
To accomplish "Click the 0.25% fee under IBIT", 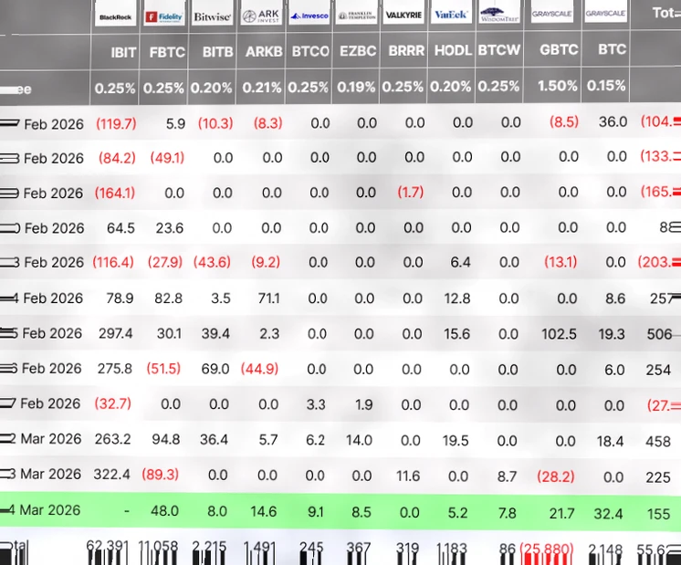I will [x=115, y=89].
